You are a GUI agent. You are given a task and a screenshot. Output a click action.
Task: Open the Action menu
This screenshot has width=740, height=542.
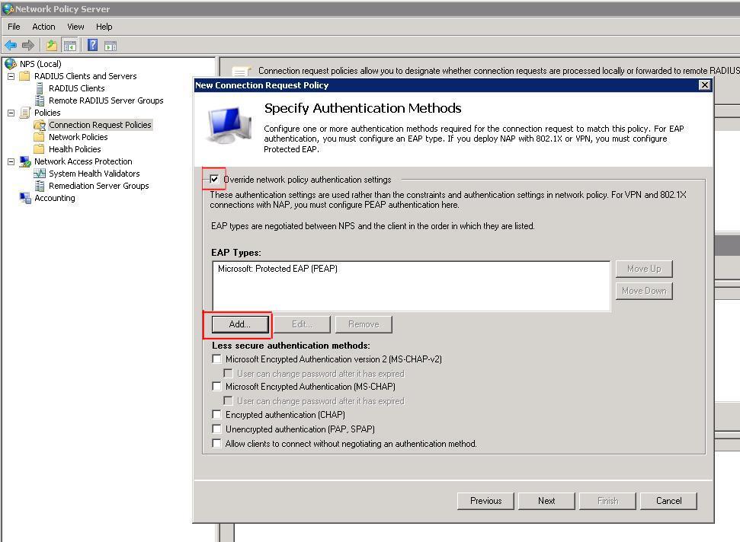coord(43,27)
